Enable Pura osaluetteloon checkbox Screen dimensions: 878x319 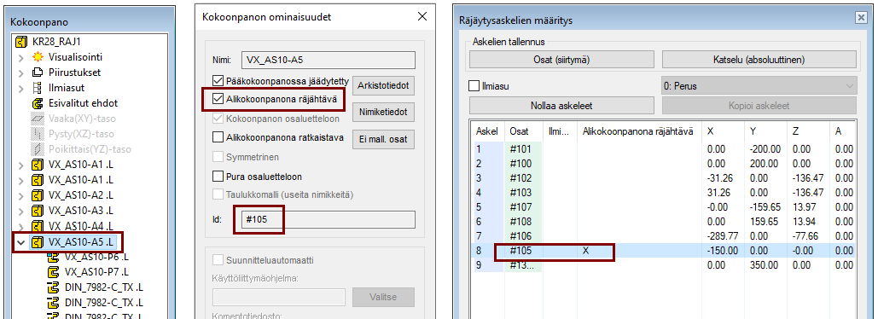coord(218,177)
